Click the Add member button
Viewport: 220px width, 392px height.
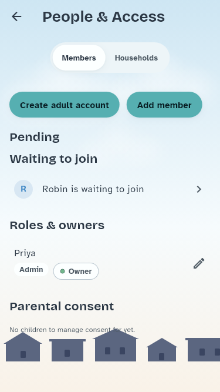tap(164, 105)
